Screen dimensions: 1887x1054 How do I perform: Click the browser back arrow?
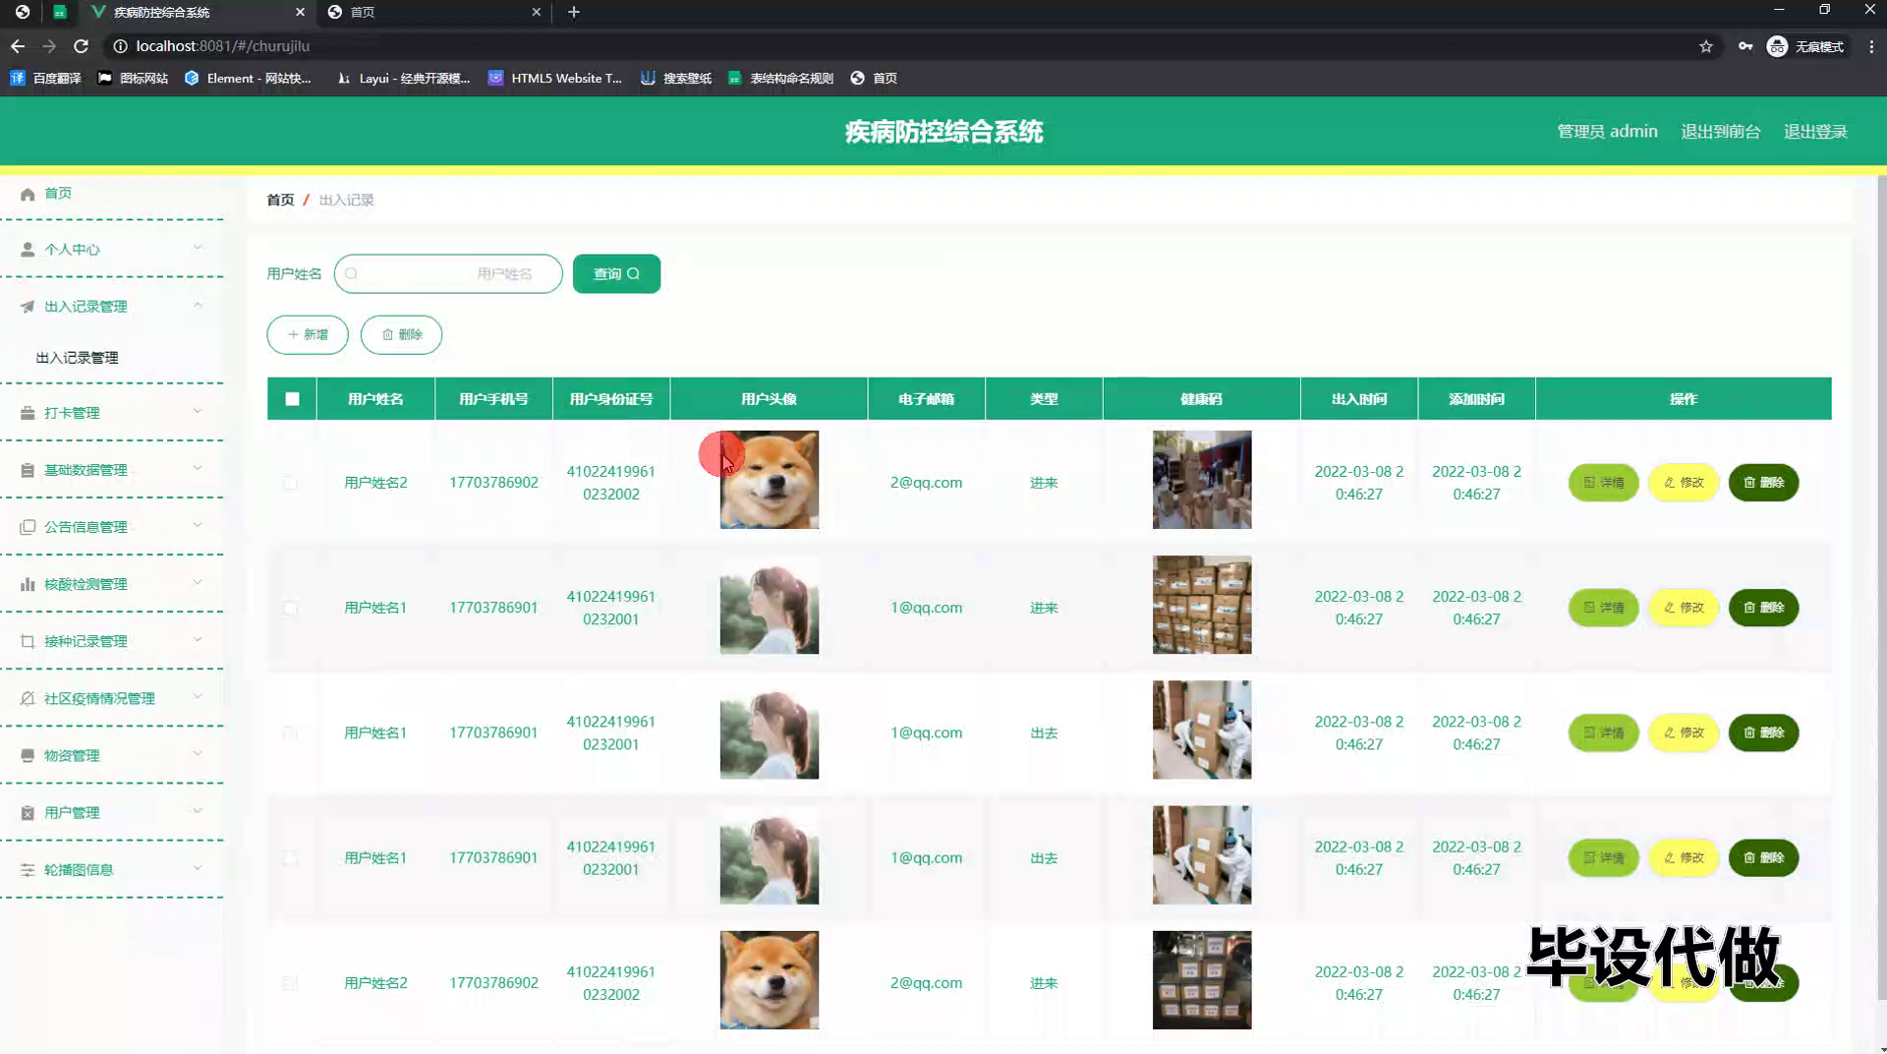tap(18, 46)
